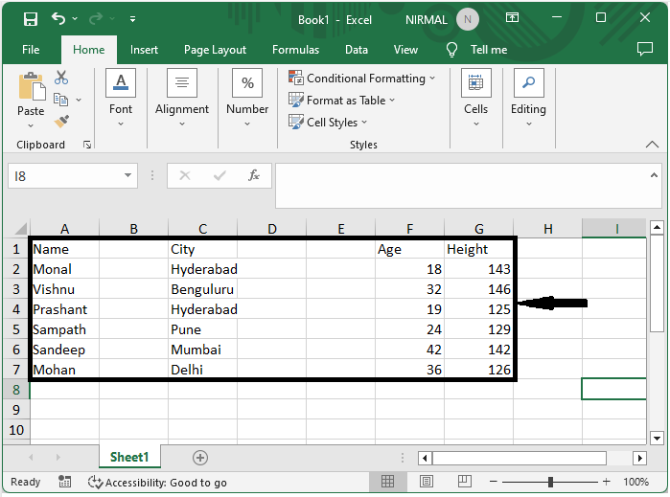Image resolution: width=670 pixels, height=497 pixels.
Task: Add a new sheet with plus icon
Action: click(199, 458)
